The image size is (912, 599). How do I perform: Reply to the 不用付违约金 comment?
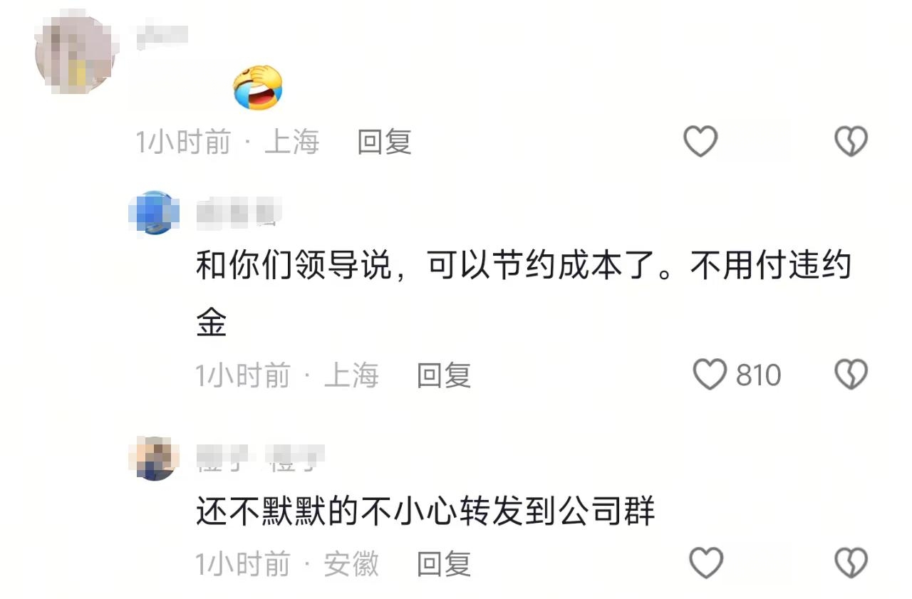444,375
